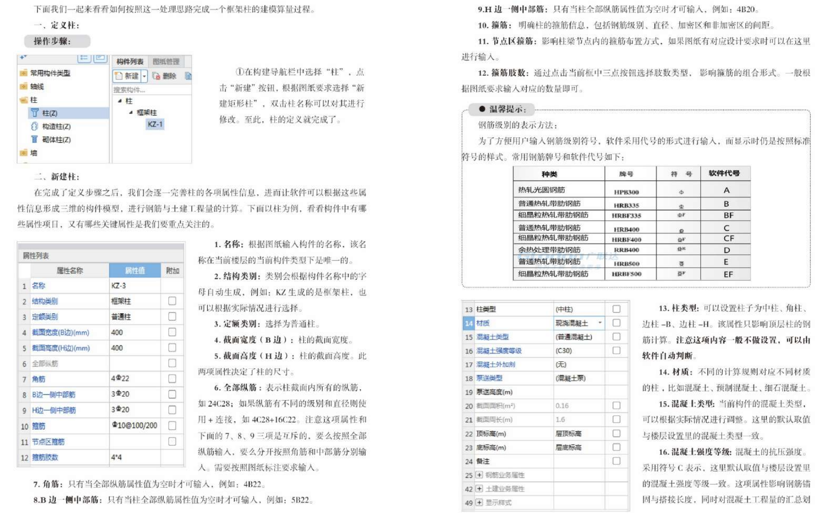Check the 附加 box for 材质
Image resolution: width=826 pixels, height=519 pixels.
coord(616,323)
